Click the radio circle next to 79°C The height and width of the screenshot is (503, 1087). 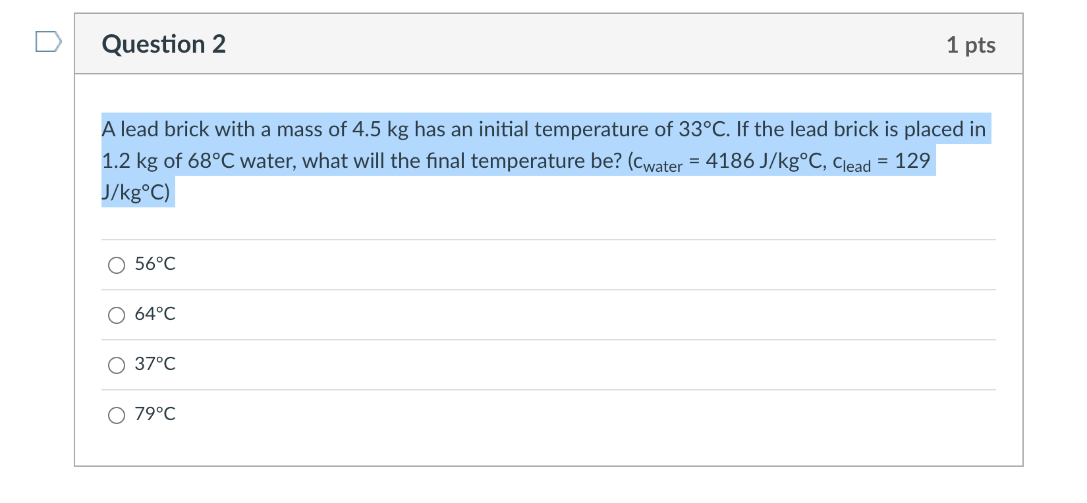(117, 415)
